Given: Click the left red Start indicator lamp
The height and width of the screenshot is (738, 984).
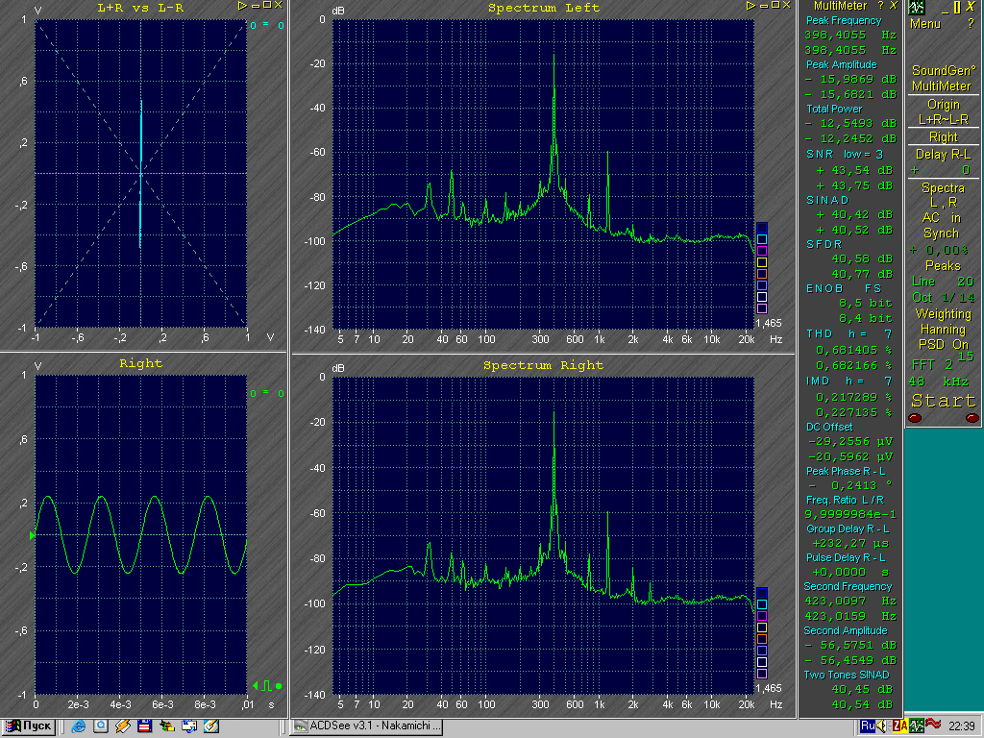Looking at the screenshot, I should click(x=915, y=418).
